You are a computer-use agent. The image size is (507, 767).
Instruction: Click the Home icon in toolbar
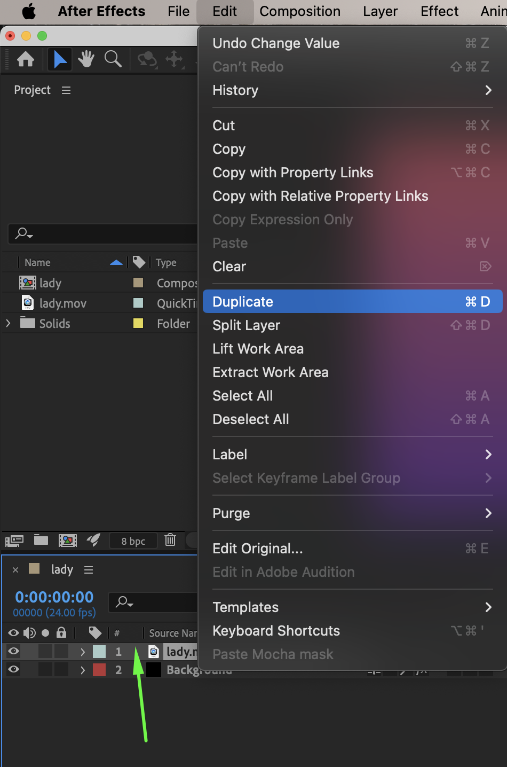click(26, 59)
